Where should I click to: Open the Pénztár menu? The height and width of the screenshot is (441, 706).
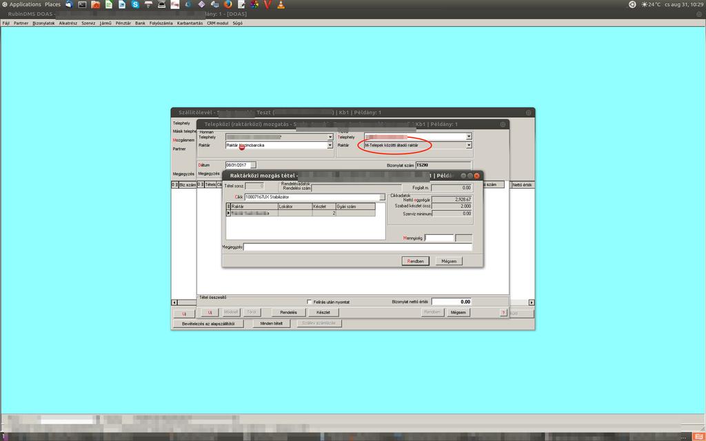click(x=123, y=23)
